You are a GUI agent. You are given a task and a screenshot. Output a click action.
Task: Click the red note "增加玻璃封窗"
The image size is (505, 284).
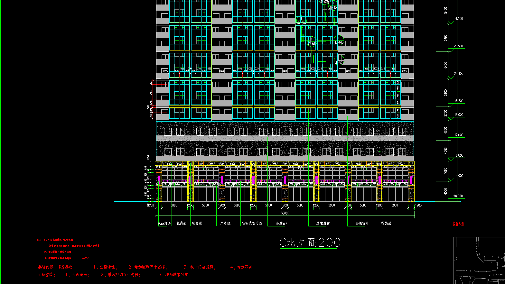(x=177, y=275)
